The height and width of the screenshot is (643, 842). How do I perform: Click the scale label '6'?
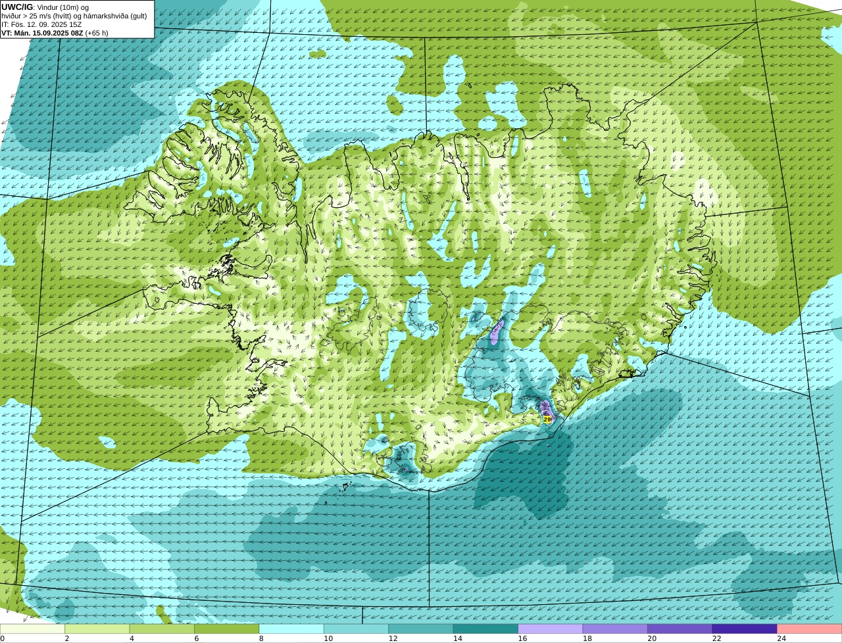pos(196,638)
